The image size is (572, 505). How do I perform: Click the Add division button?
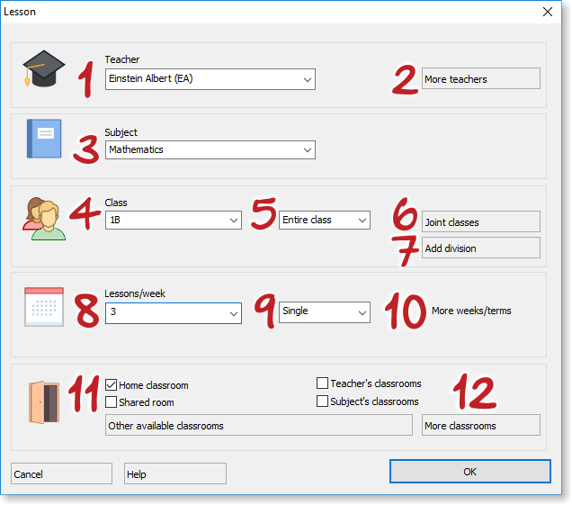(480, 248)
